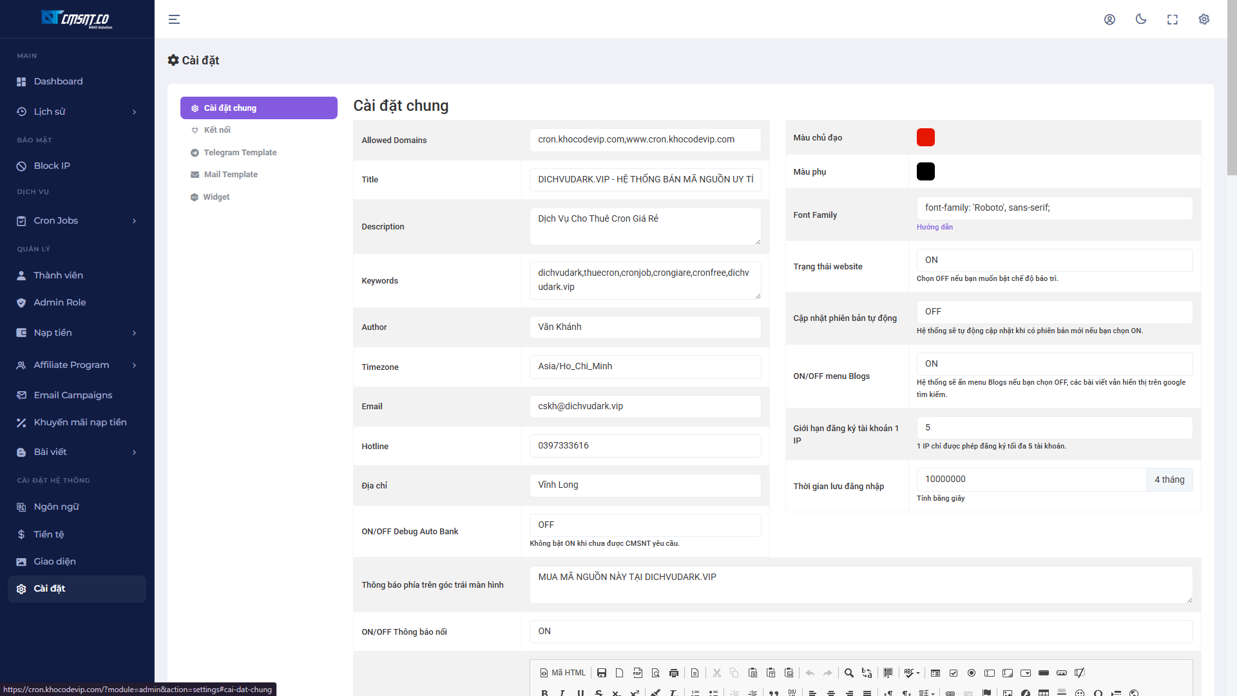Expand the Nạp tiền sidebar submenu
This screenshot has height=696, width=1237.
click(77, 333)
